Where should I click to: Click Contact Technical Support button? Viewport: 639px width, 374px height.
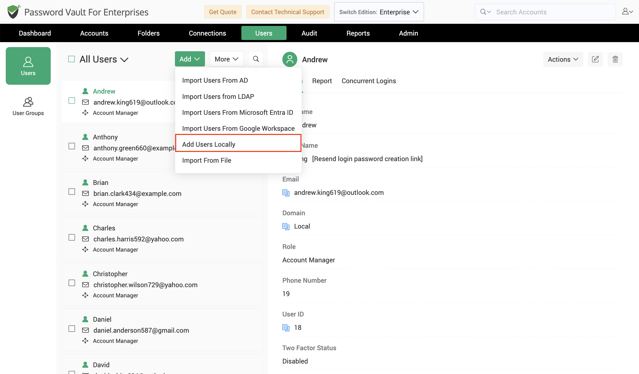(288, 12)
